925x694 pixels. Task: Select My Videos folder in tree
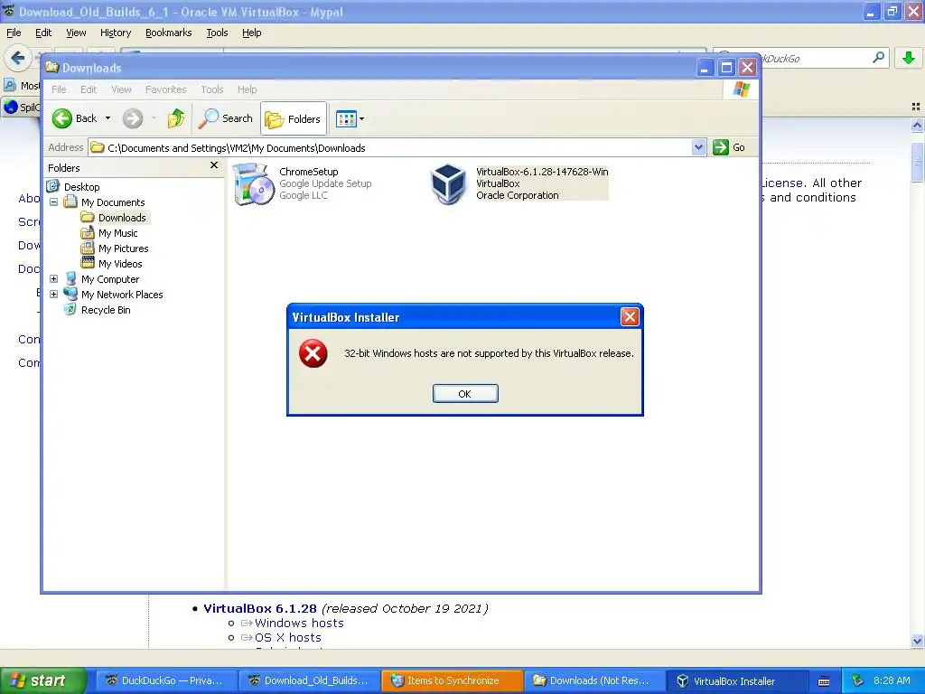coord(120,264)
